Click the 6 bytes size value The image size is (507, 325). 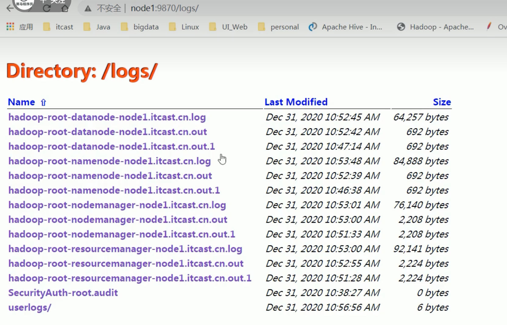pos(433,307)
